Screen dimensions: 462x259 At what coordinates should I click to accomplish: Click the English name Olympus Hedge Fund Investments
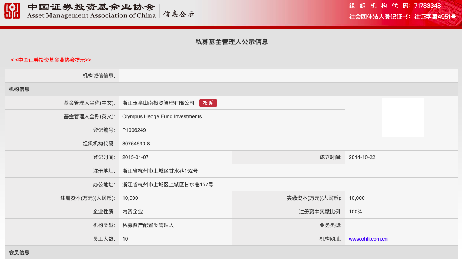tap(162, 116)
